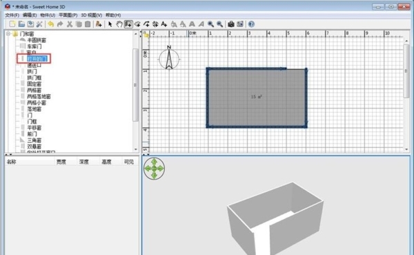Toggle the Create walls tool

[x=128, y=24]
